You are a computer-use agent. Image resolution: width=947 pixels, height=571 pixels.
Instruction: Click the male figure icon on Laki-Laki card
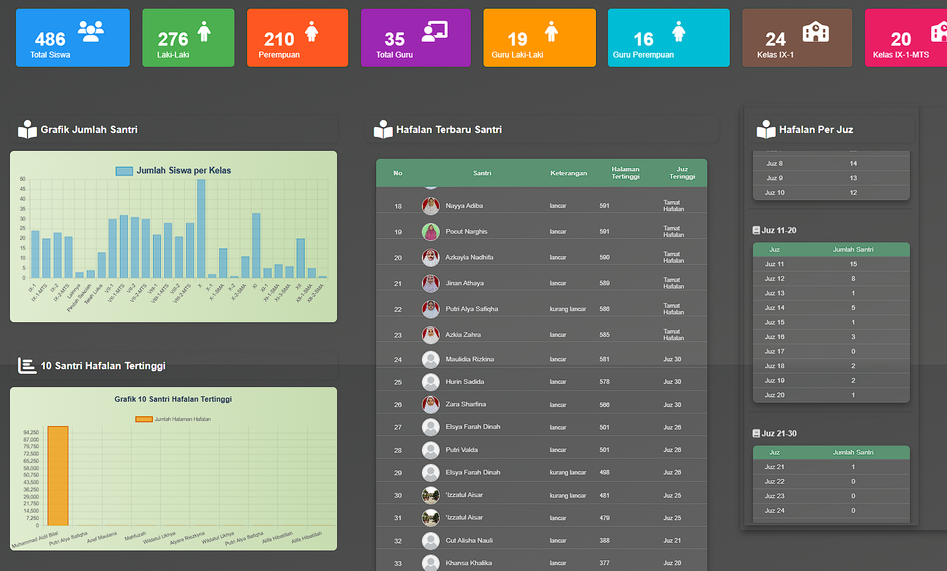point(204,31)
